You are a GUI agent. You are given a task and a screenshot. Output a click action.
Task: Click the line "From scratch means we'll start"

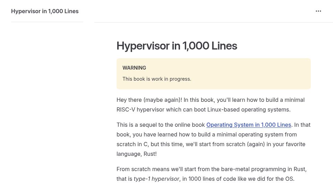(212, 169)
